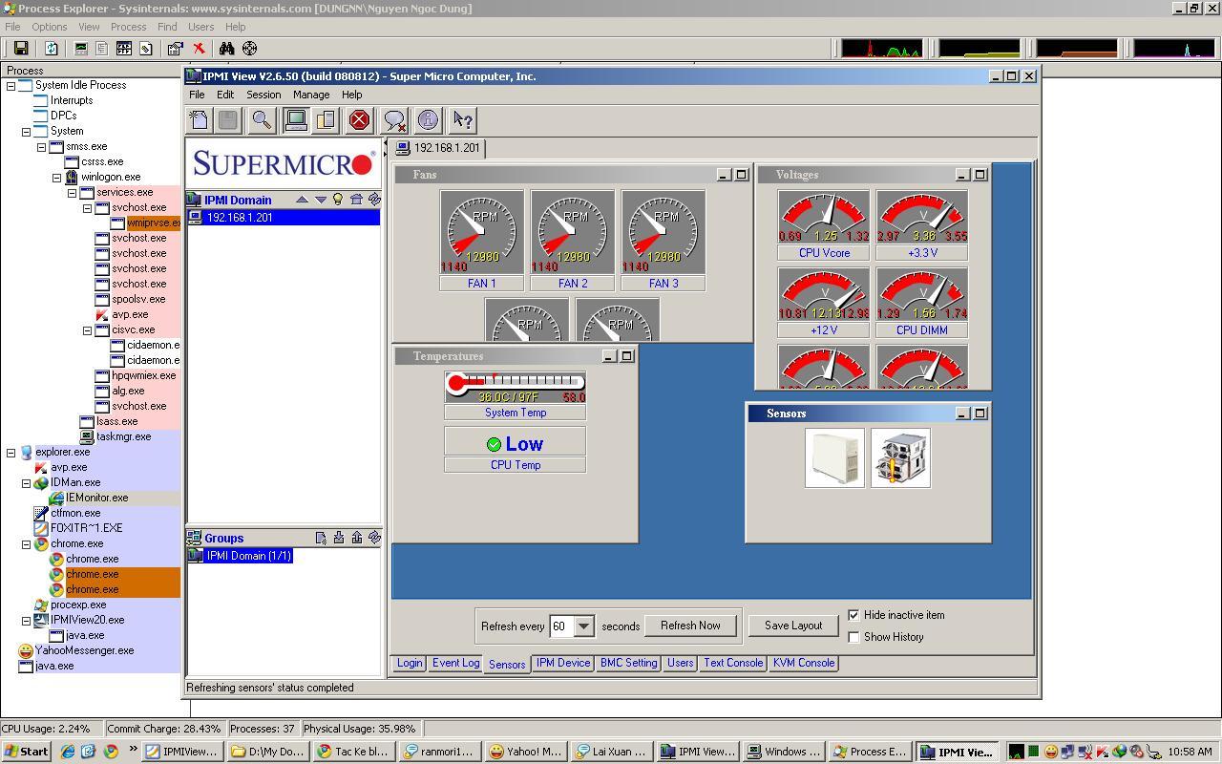Click the red X Kill Process icon

199,48
